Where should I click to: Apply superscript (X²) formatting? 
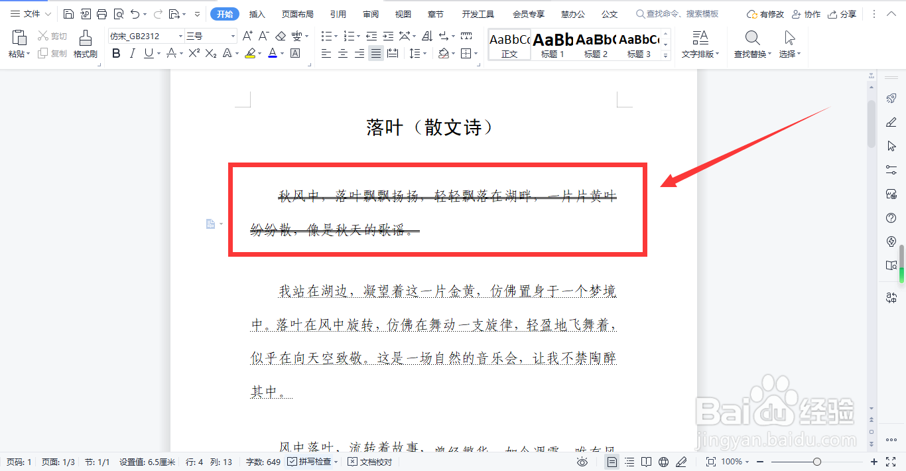pos(194,53)
